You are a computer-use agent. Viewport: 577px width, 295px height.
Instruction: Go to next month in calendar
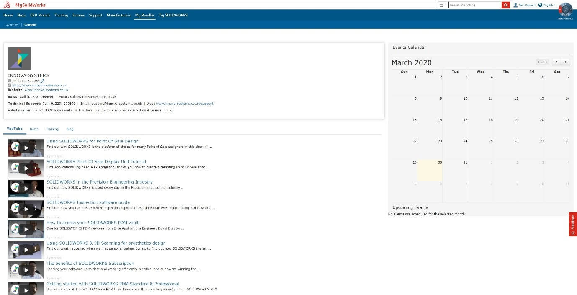(x=566, y=62)
